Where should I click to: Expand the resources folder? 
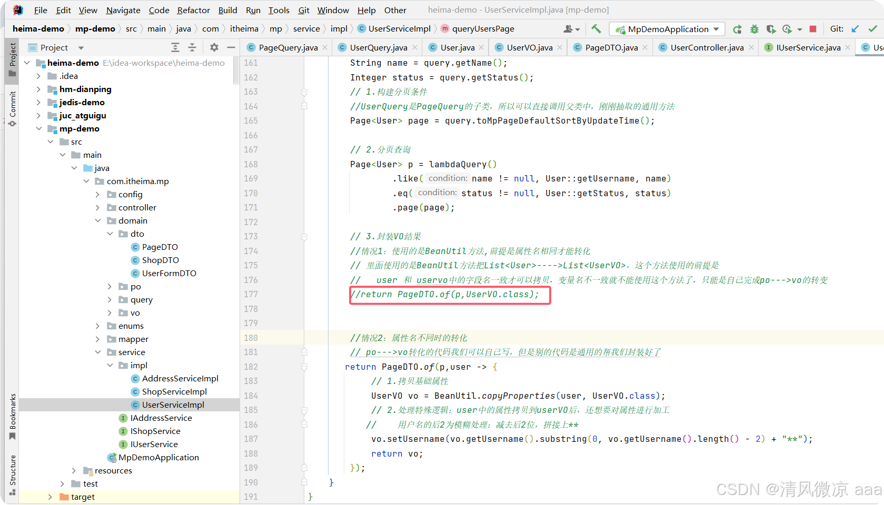(74, 470)
